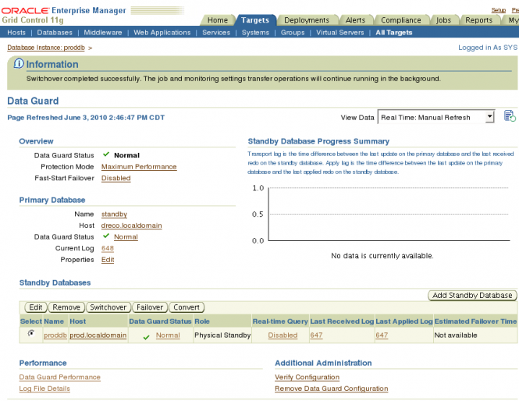This screenshot has height=401, width=519.
Task: Click the refresh data icon beside View Data
Action: tap(510, 116)
